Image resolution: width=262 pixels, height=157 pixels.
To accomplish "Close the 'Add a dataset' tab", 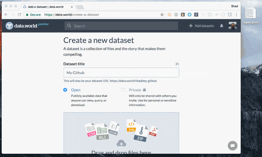I will coord(72,7).
